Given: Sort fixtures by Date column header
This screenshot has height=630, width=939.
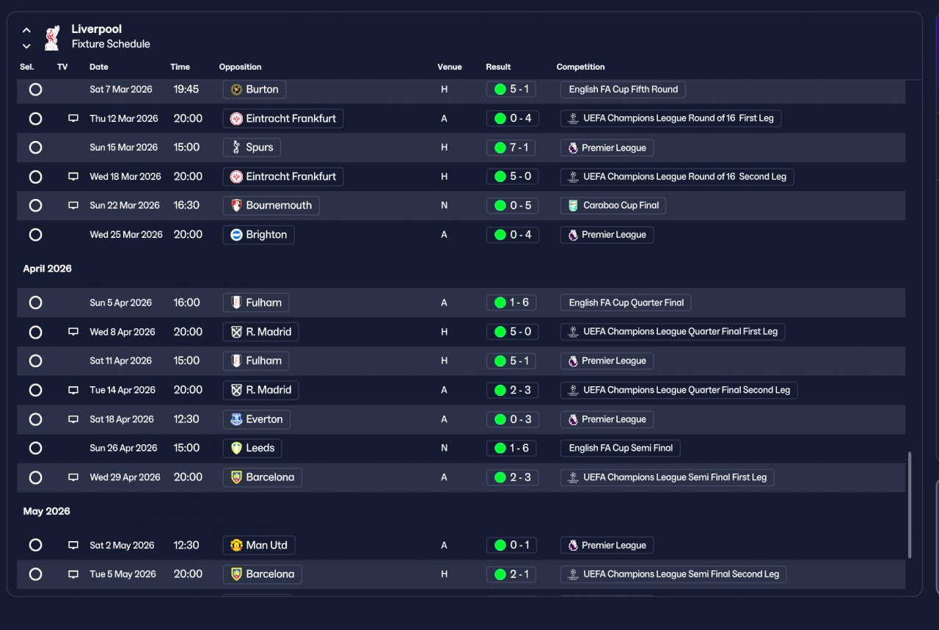Looking at the screenshot, I should tap(99, 67).
